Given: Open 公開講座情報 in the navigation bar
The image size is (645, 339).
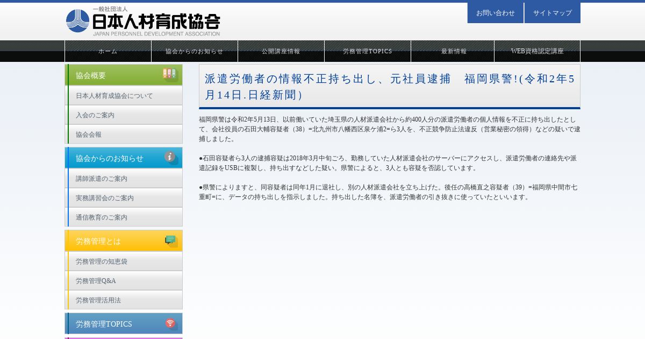Looking at the screenshot, I should pos(281,51).
